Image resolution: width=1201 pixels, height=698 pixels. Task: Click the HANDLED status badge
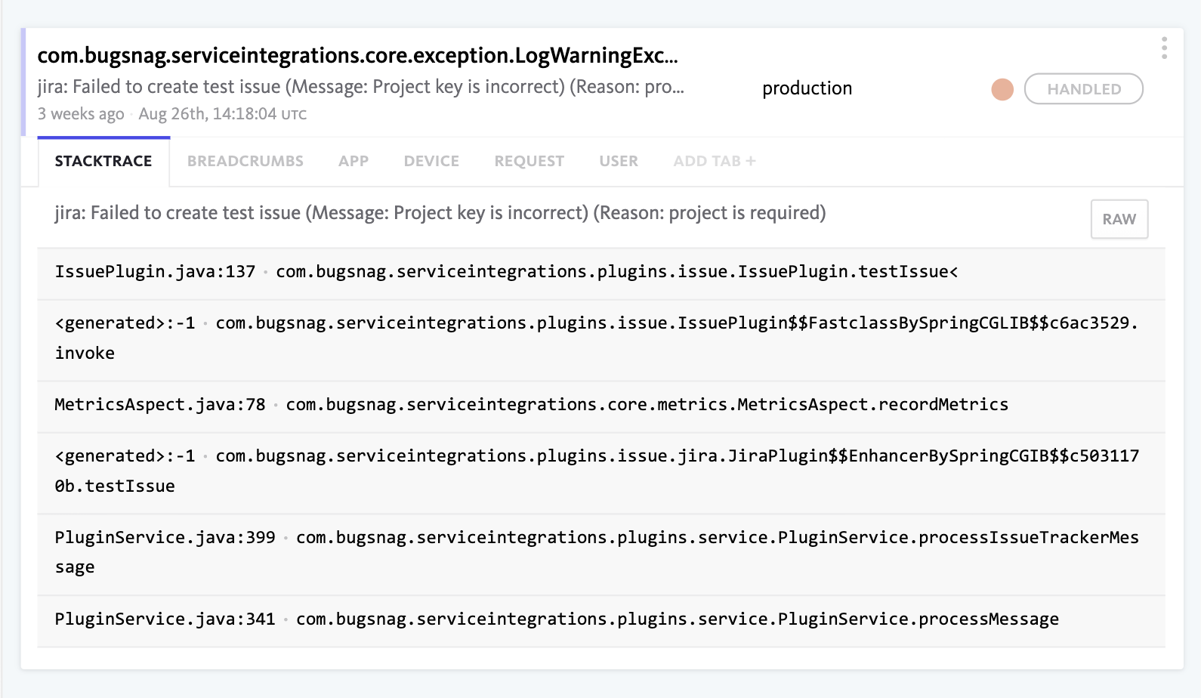coord(1083,89)
